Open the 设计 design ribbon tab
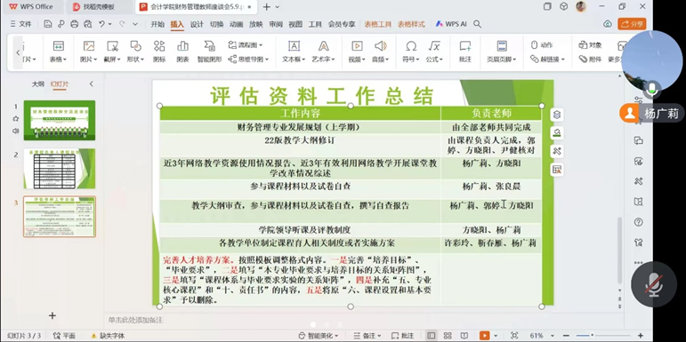This screenshot has height=342, width=686. (x=197, y=25)
